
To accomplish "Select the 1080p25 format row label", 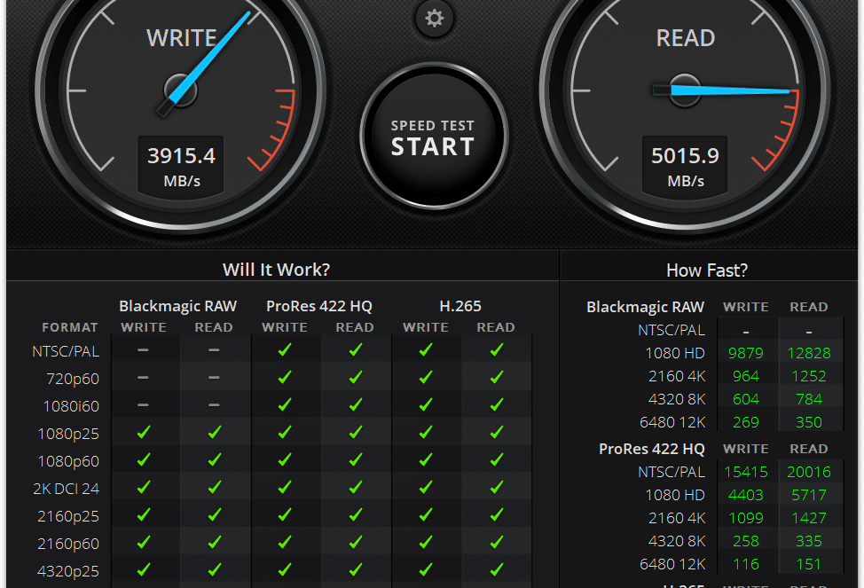I will coord(68,434).
